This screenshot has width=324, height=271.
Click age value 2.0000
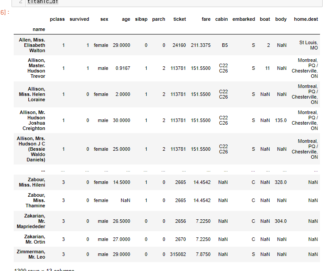point(123,94)
